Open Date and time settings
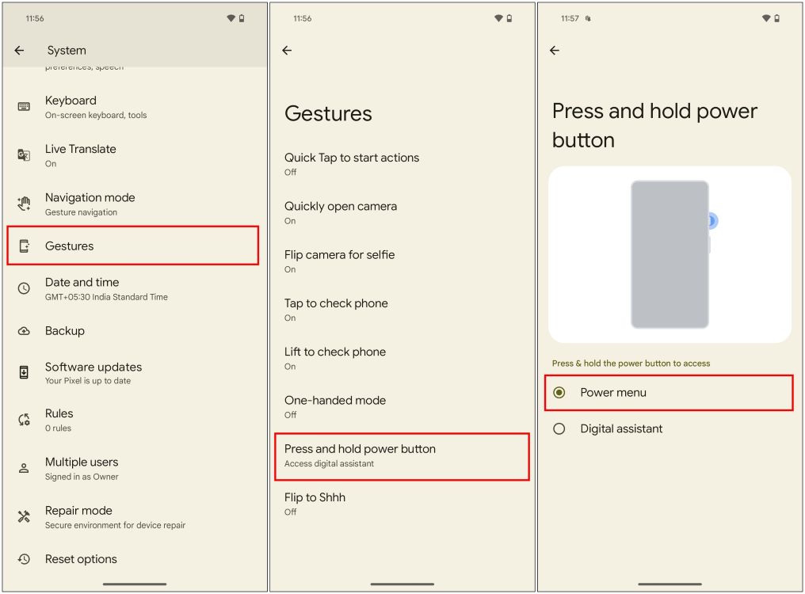Viewport: 805px width, 594px height. 135,289
